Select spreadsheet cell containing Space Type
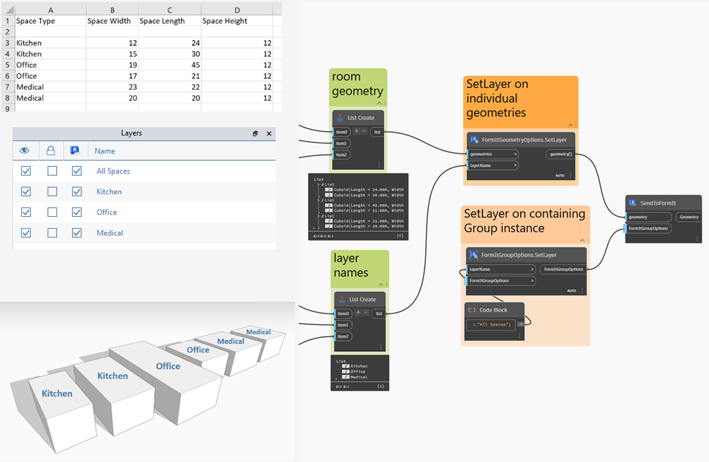This screenshot has width=709, height=462. coord(50,21)
